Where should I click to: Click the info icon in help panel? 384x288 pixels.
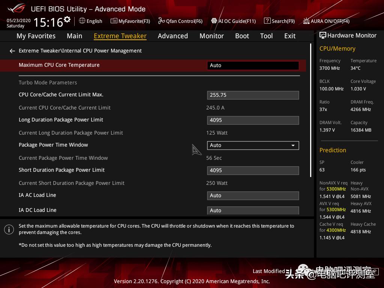tap(9, 229)
